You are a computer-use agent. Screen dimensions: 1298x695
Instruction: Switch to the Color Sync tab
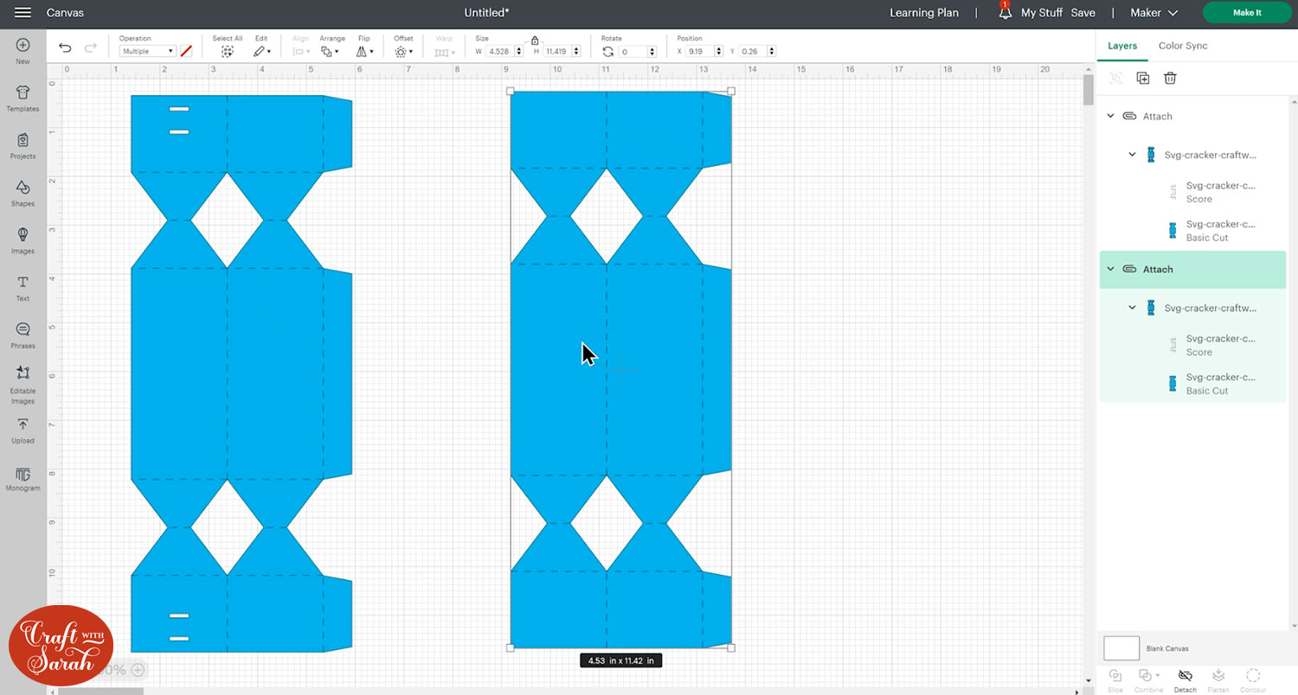click(x=1182, y=46)
